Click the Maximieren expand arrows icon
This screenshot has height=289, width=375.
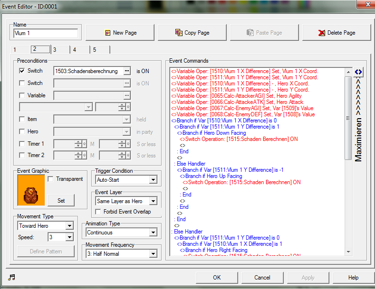(x=358, y=72)
